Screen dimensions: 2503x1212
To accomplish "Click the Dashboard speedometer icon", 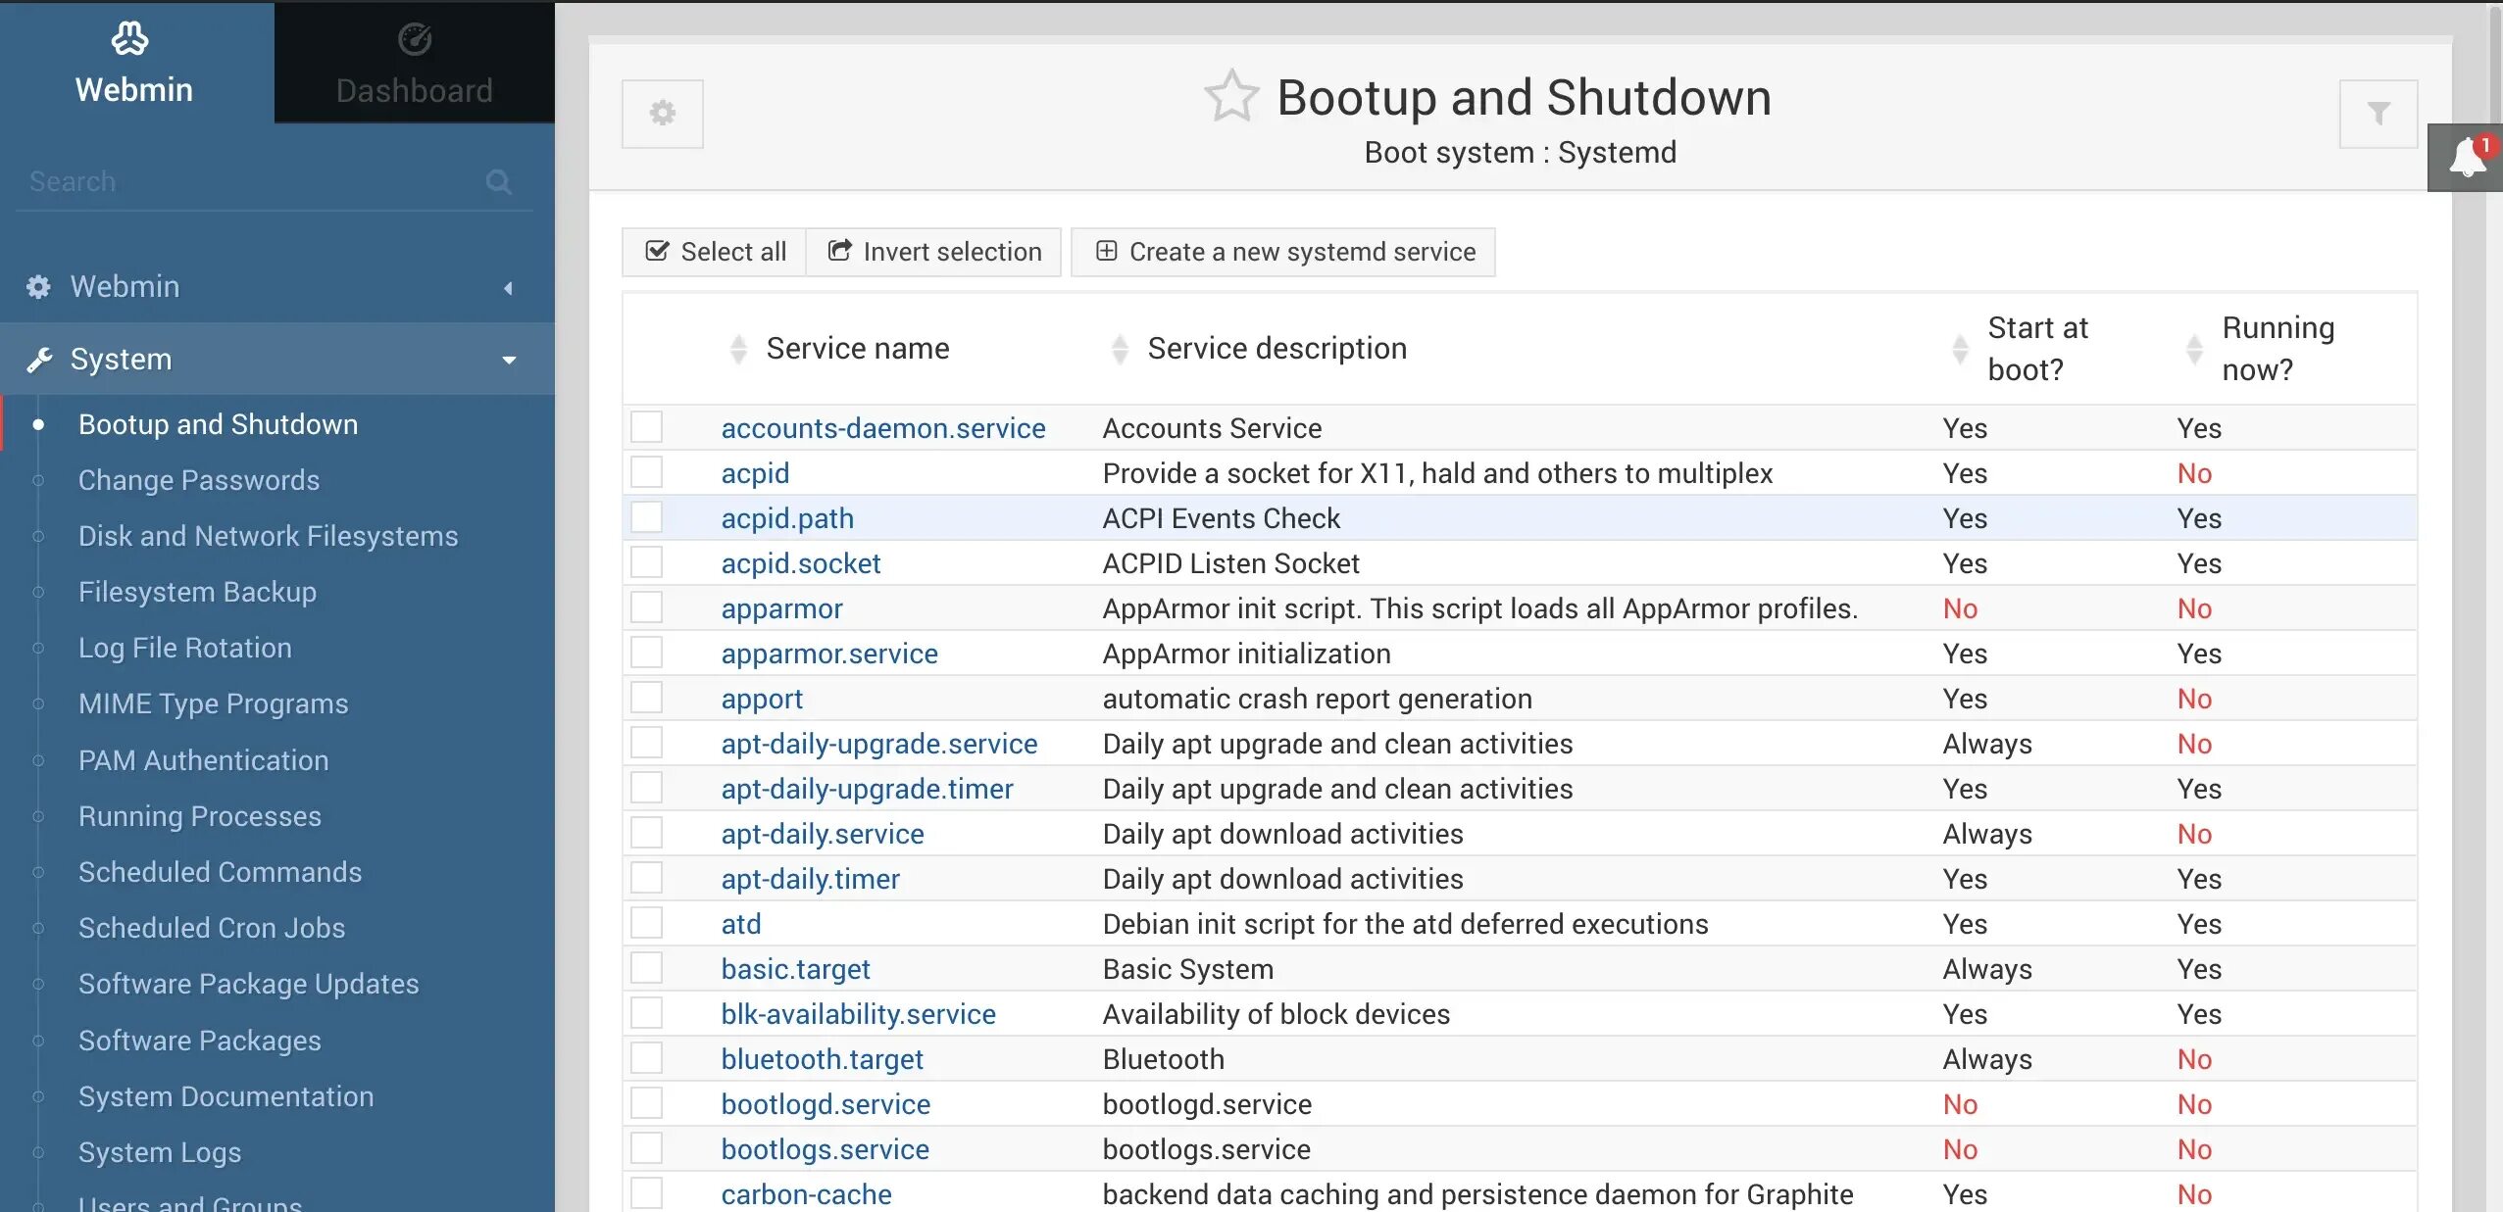I will pyautogui.click(x=414, y=39).
